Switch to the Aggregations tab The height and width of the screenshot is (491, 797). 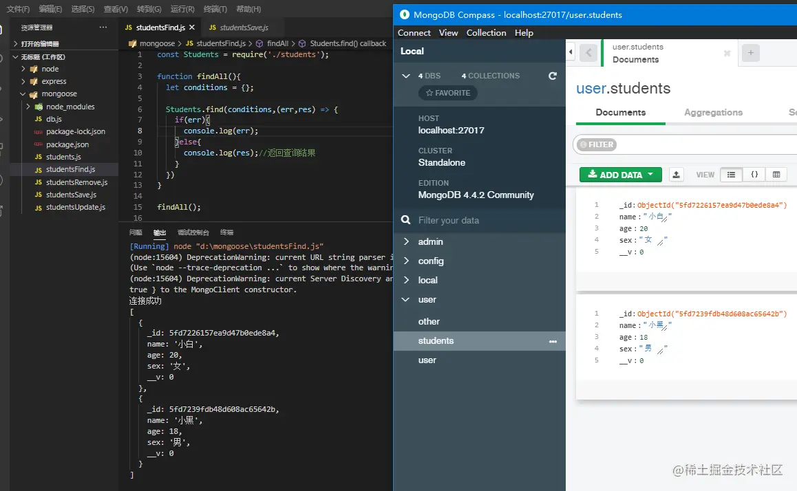pyautogui.click(x=713, y=112)
